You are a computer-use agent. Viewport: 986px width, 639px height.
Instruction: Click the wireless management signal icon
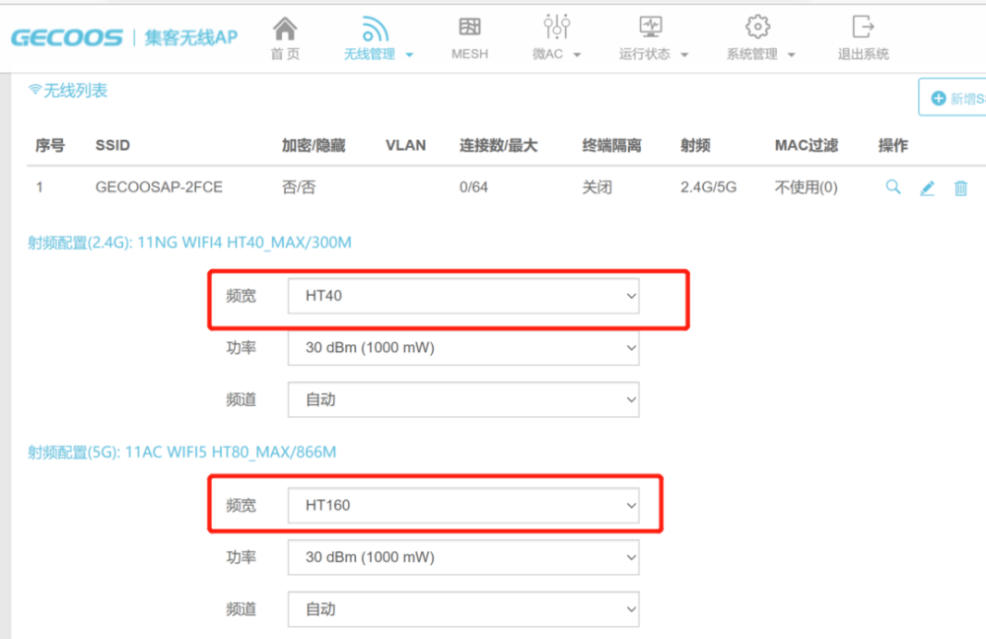click(375, 28)
